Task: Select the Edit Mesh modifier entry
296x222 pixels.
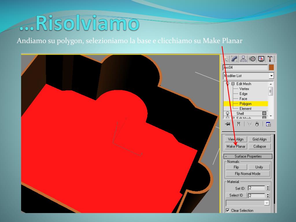Action: pyautogui.click(x=244, y=84)
